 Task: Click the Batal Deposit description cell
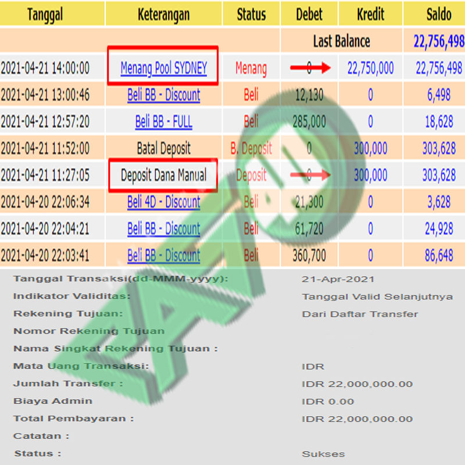pyautogui.click(x=164, y=148)
